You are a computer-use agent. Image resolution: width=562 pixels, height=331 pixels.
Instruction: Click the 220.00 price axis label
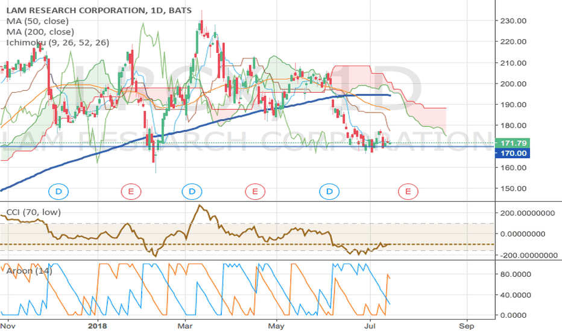pyautogui.click(x=514, y=42)
